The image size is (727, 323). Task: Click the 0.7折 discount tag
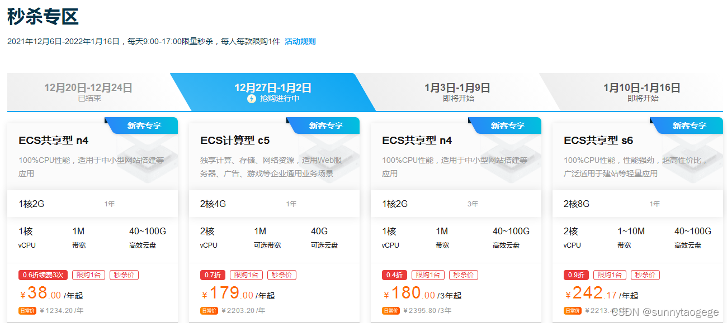coord(213,275)
